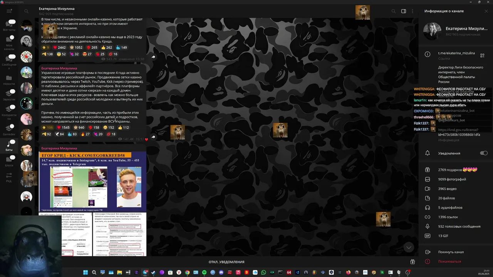
Task: Click thumbs-up reaction with 262
Action: (x=107, y=48)
